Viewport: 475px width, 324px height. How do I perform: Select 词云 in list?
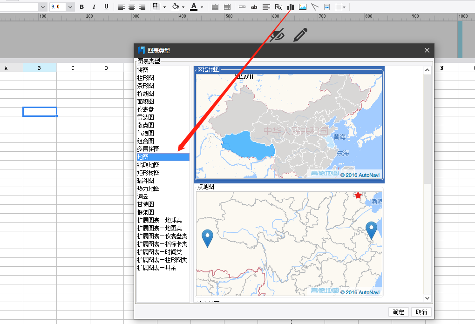[x=163, y=196]
